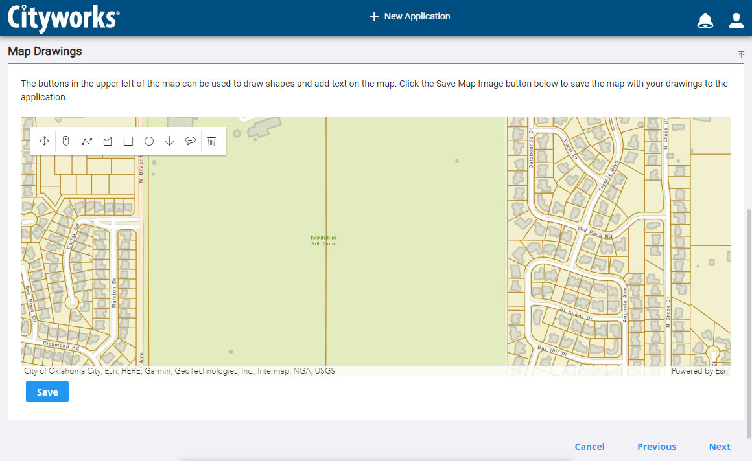This screenshot has height=461, width=752.
Task: Proceed with the Next link
Action: coord(720,447)
